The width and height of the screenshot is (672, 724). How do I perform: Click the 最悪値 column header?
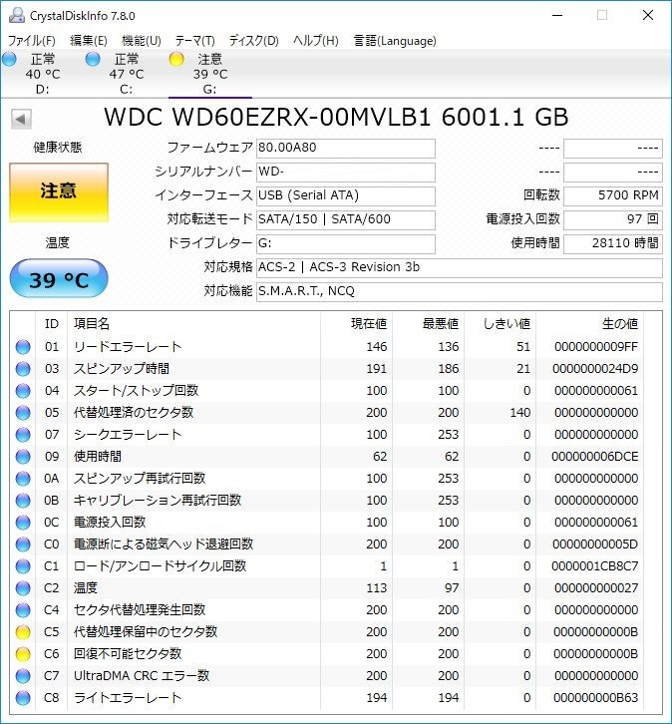point(428,324)
